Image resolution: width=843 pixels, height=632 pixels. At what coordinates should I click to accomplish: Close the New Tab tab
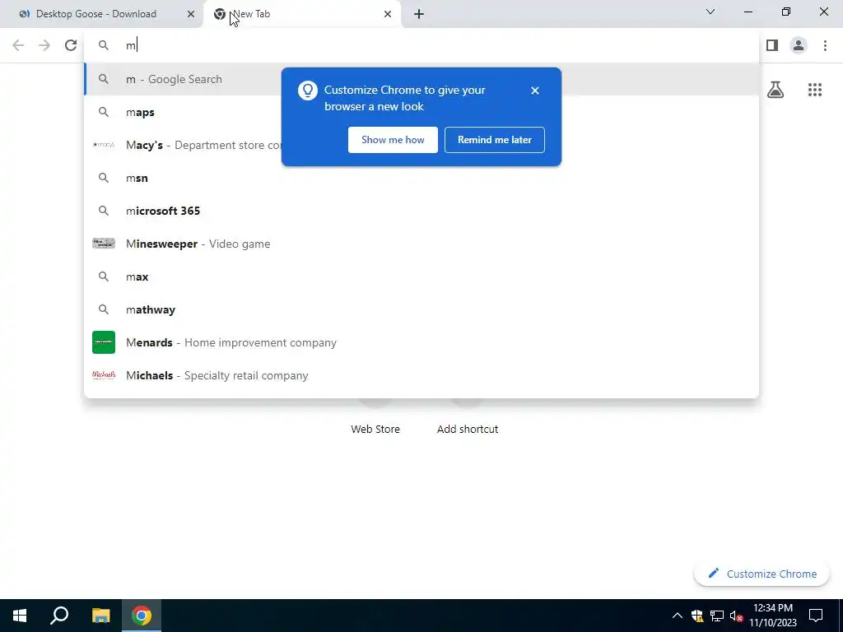pos(388,14)
